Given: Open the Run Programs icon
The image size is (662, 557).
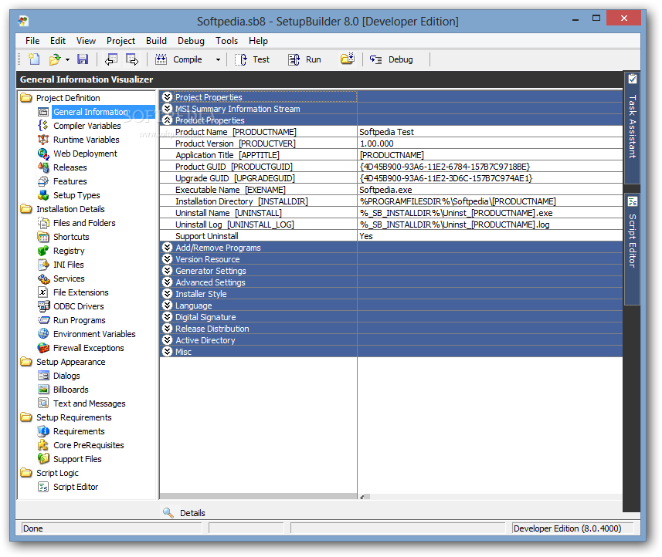Looking at the screenshot, I should pyautogui.click(x=43, y=320).
